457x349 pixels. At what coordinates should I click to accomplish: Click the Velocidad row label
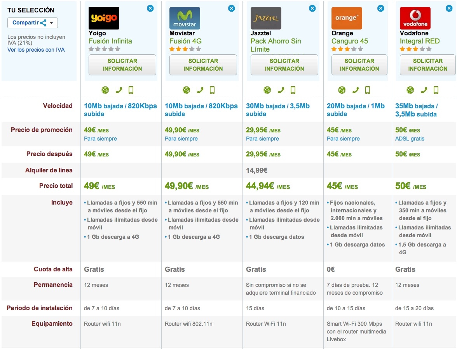click(x=58, y=106)
